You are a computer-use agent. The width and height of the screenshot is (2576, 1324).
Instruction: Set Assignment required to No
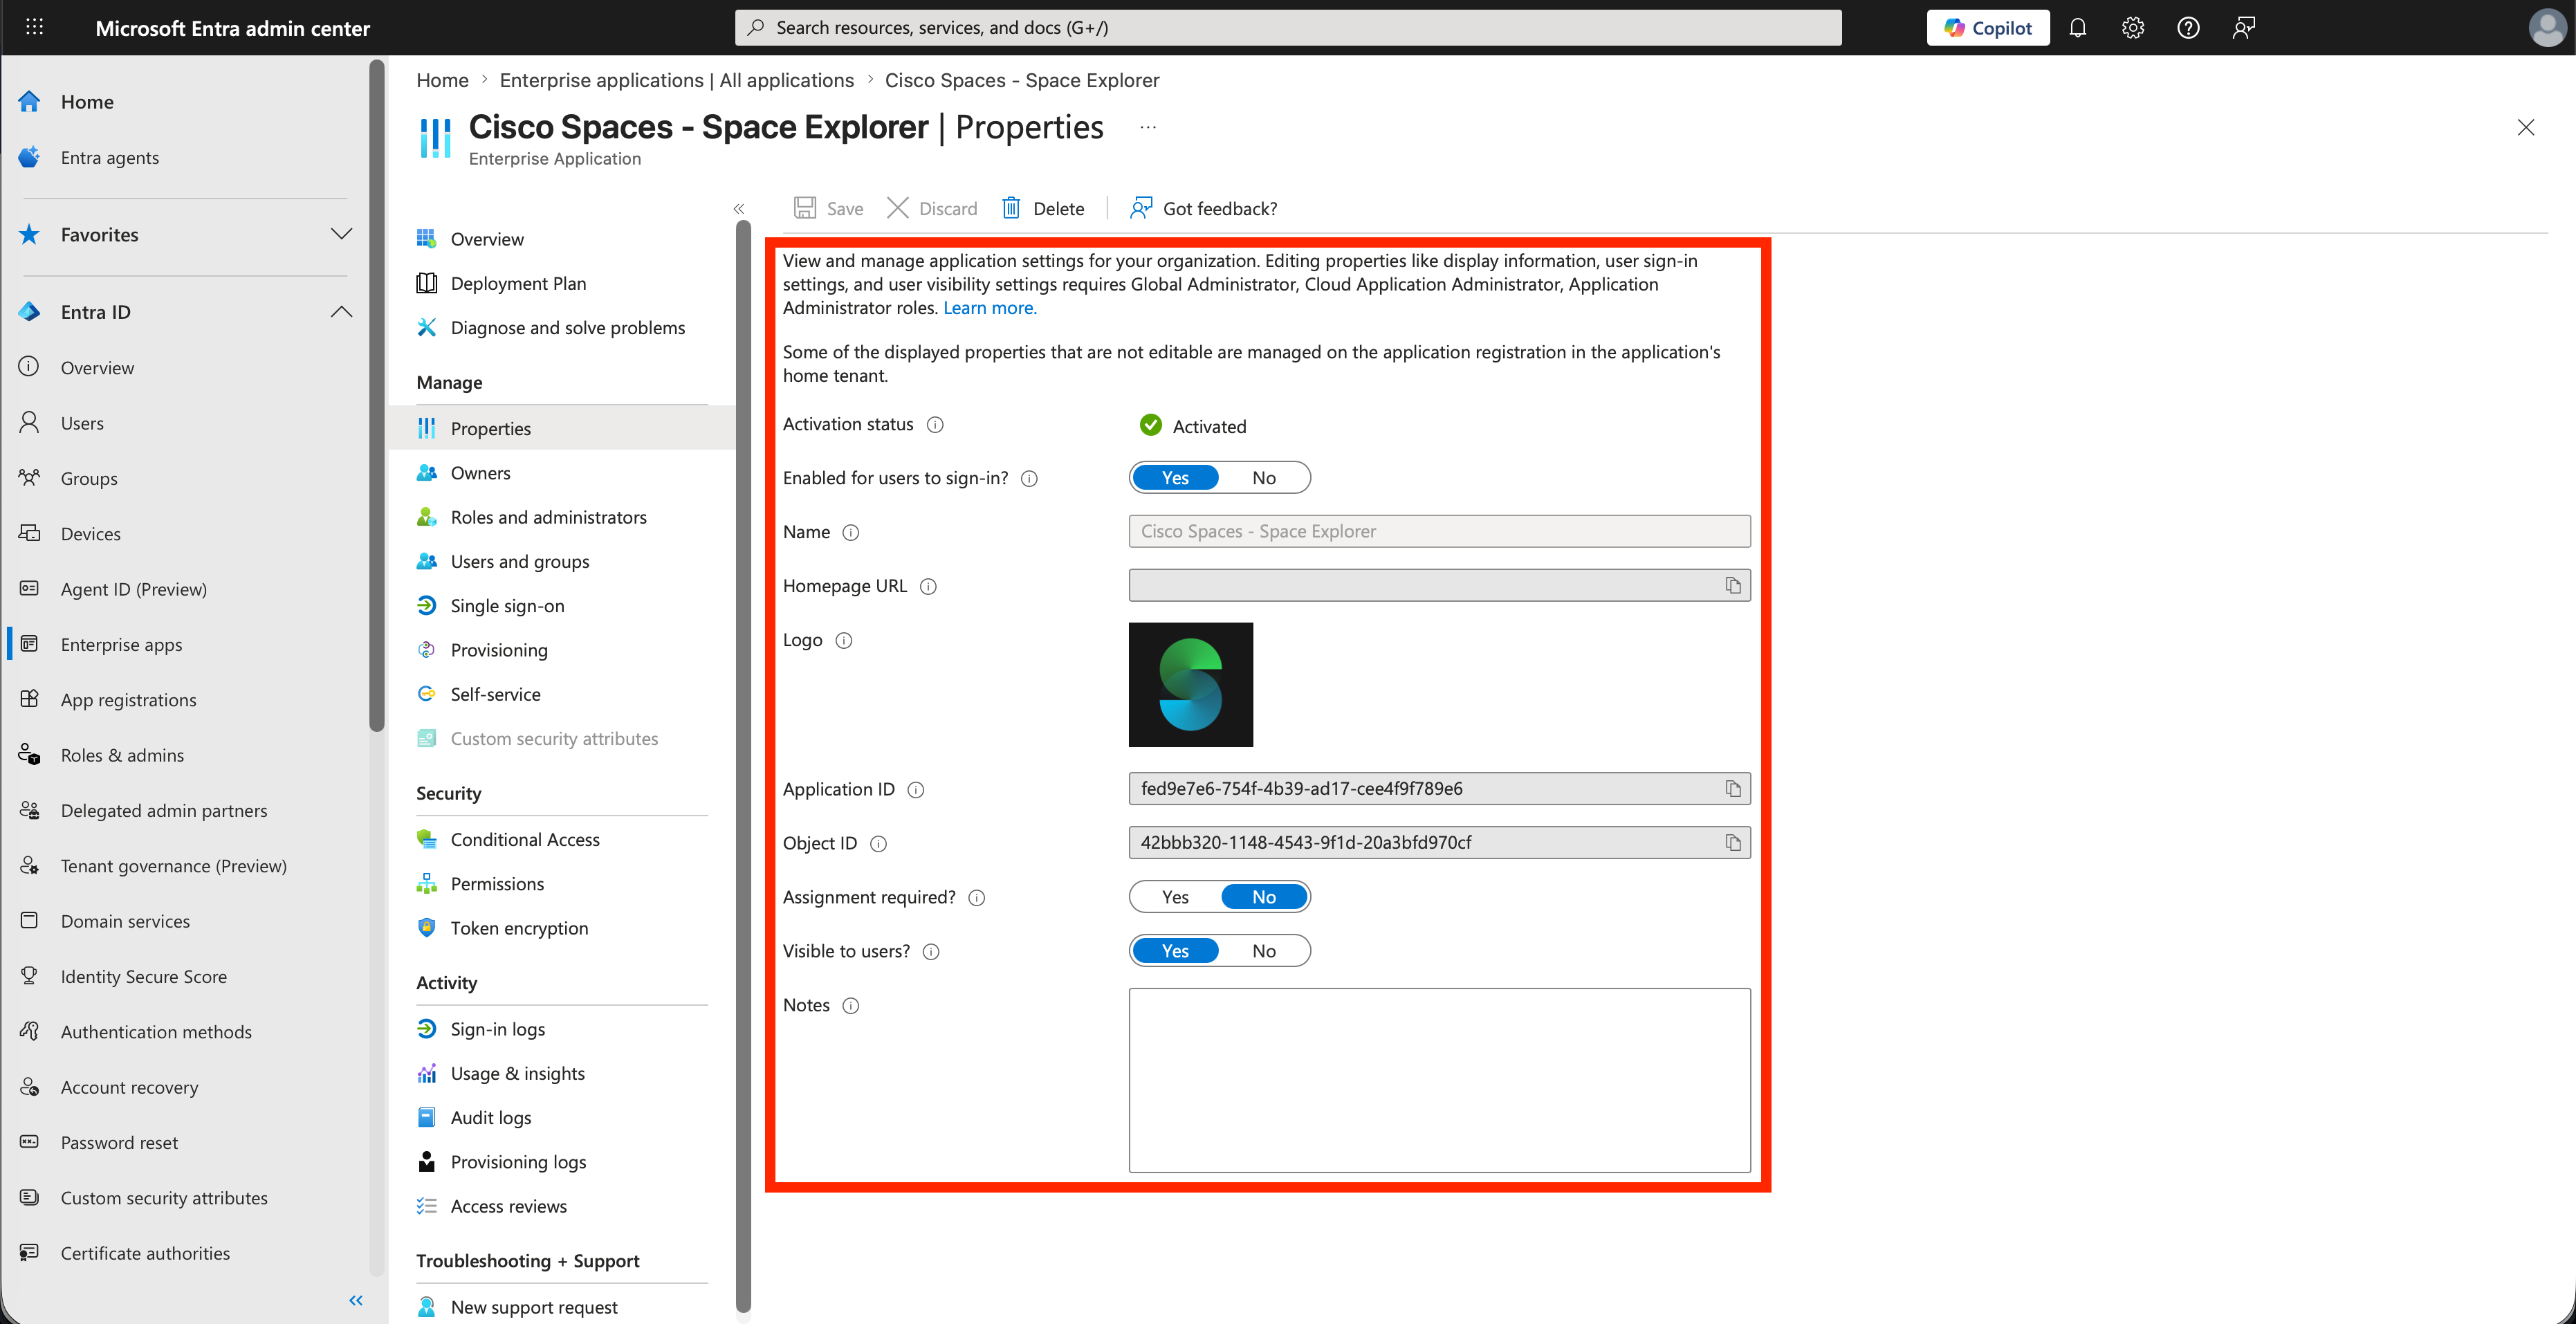click(x=1263, y=897)
